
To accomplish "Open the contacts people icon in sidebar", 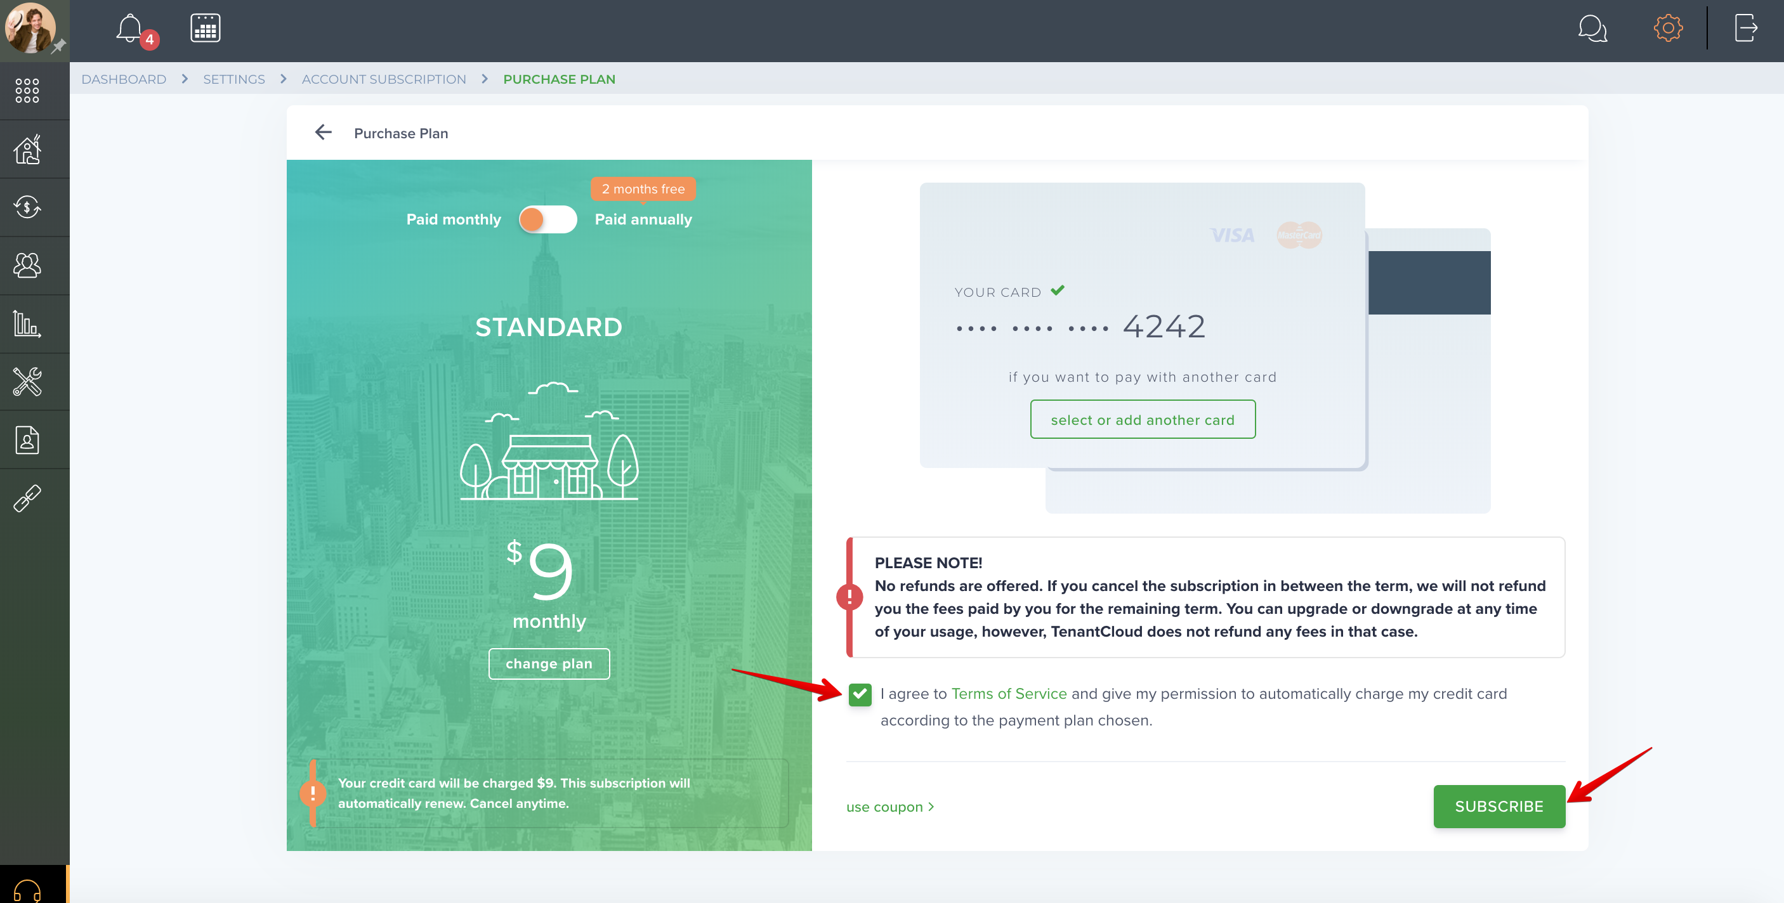I will [x=27, y=265].
